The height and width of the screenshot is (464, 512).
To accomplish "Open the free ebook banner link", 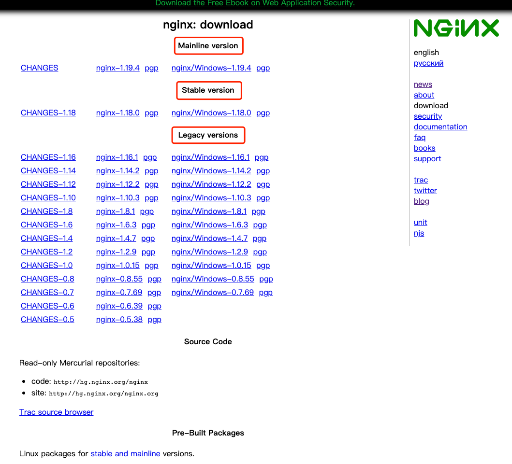I will [255, 3].
